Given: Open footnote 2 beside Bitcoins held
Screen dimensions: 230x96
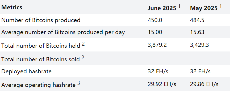Looking at the screenshot, I should (83, 44).
